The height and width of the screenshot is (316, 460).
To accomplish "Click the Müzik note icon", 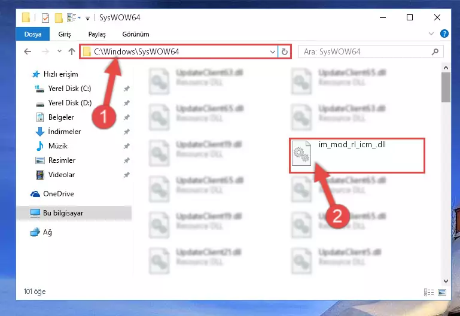I will (39, 146).
